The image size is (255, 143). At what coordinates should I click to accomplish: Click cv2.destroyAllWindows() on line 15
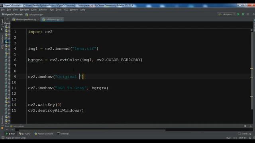click(x=56, y=110)
